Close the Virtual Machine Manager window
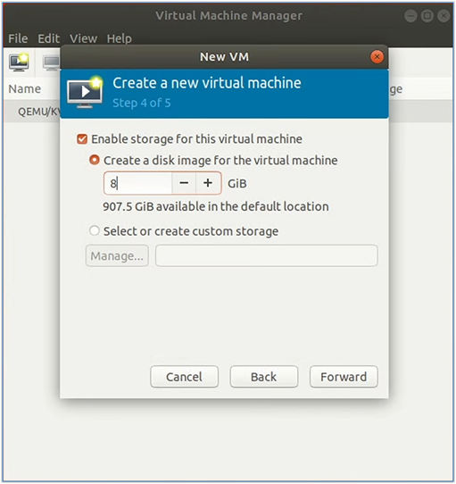Viewport: 456px width, 484px height. point(444,16)
